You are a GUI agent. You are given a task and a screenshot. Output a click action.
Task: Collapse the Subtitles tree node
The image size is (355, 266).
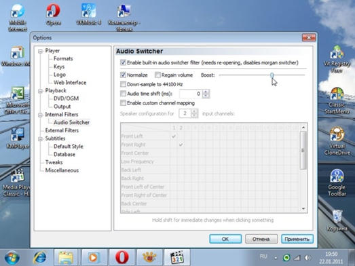[x=40, y=139]
